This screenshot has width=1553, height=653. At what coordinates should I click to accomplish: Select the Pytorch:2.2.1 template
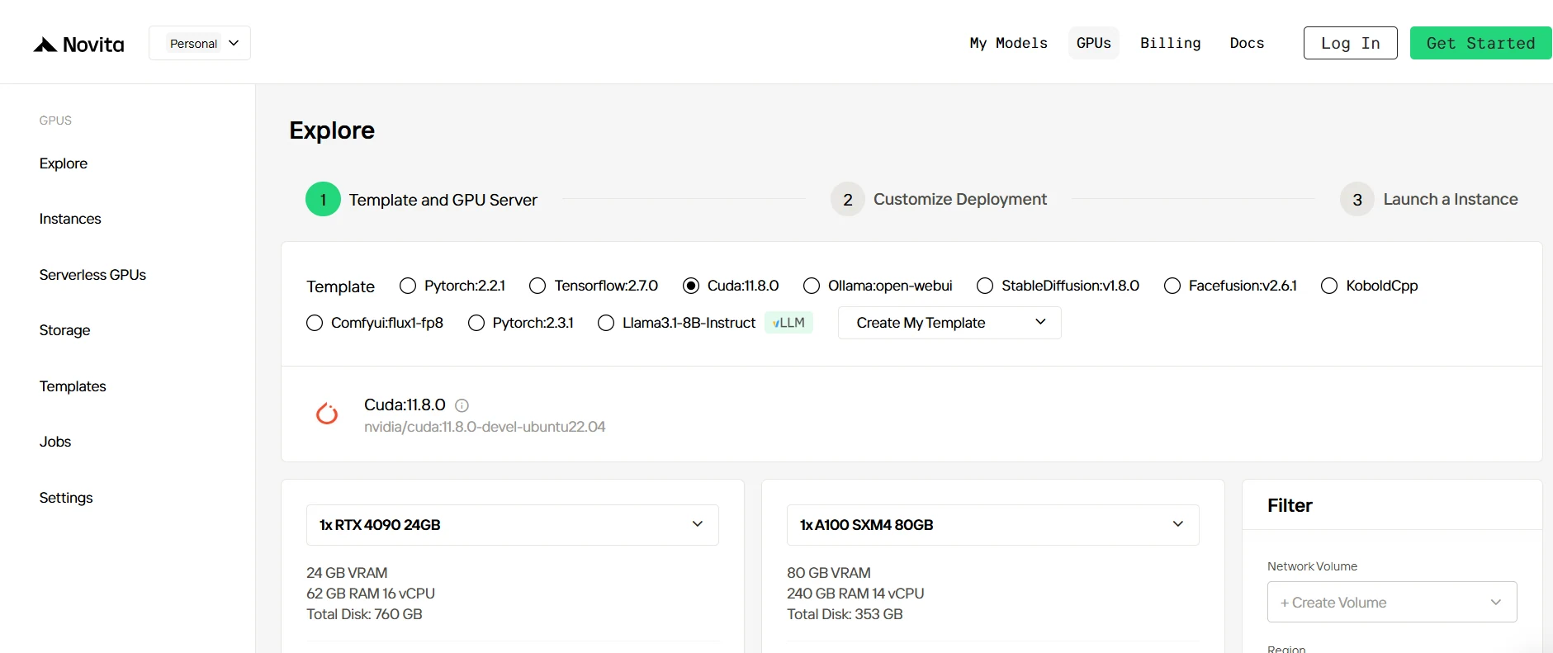tap(452, 286)
